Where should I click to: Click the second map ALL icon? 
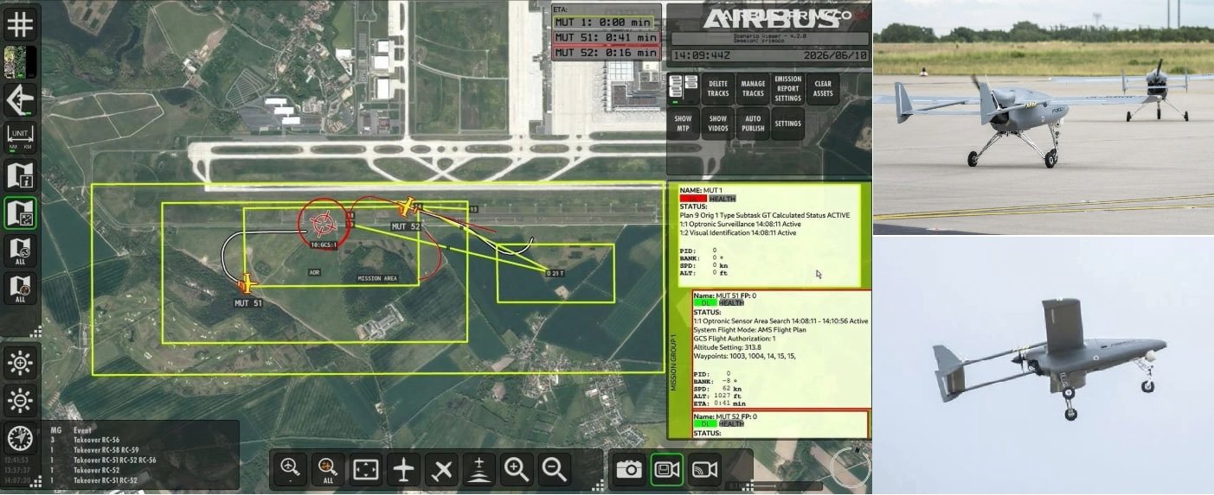(19, 289)
